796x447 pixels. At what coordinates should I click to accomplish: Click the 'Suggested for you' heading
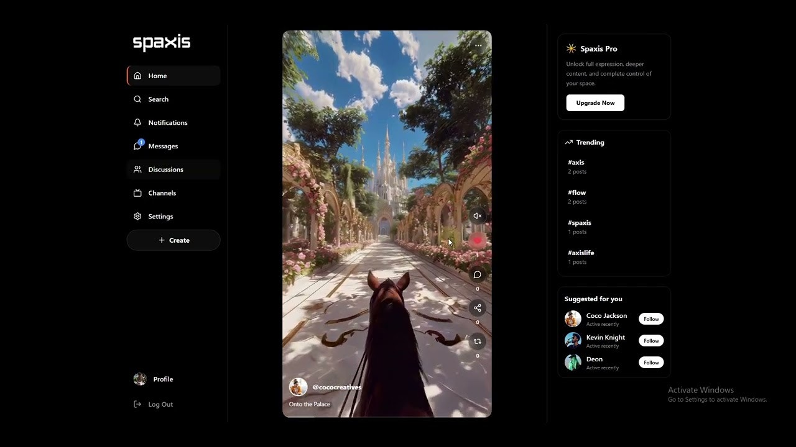click(x=593, y=299)
